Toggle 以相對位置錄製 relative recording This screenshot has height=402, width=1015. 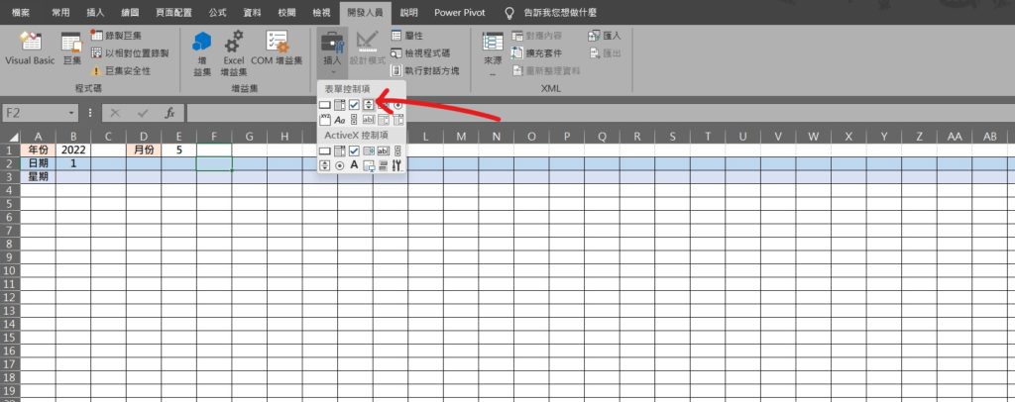130,53
